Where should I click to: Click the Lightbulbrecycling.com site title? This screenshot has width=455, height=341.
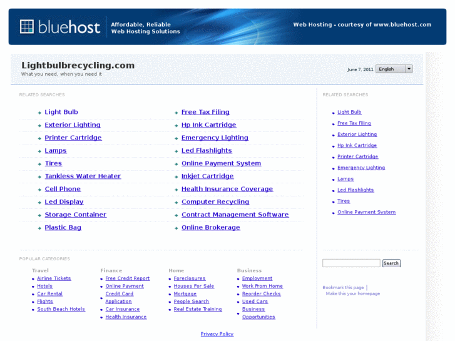78,65
